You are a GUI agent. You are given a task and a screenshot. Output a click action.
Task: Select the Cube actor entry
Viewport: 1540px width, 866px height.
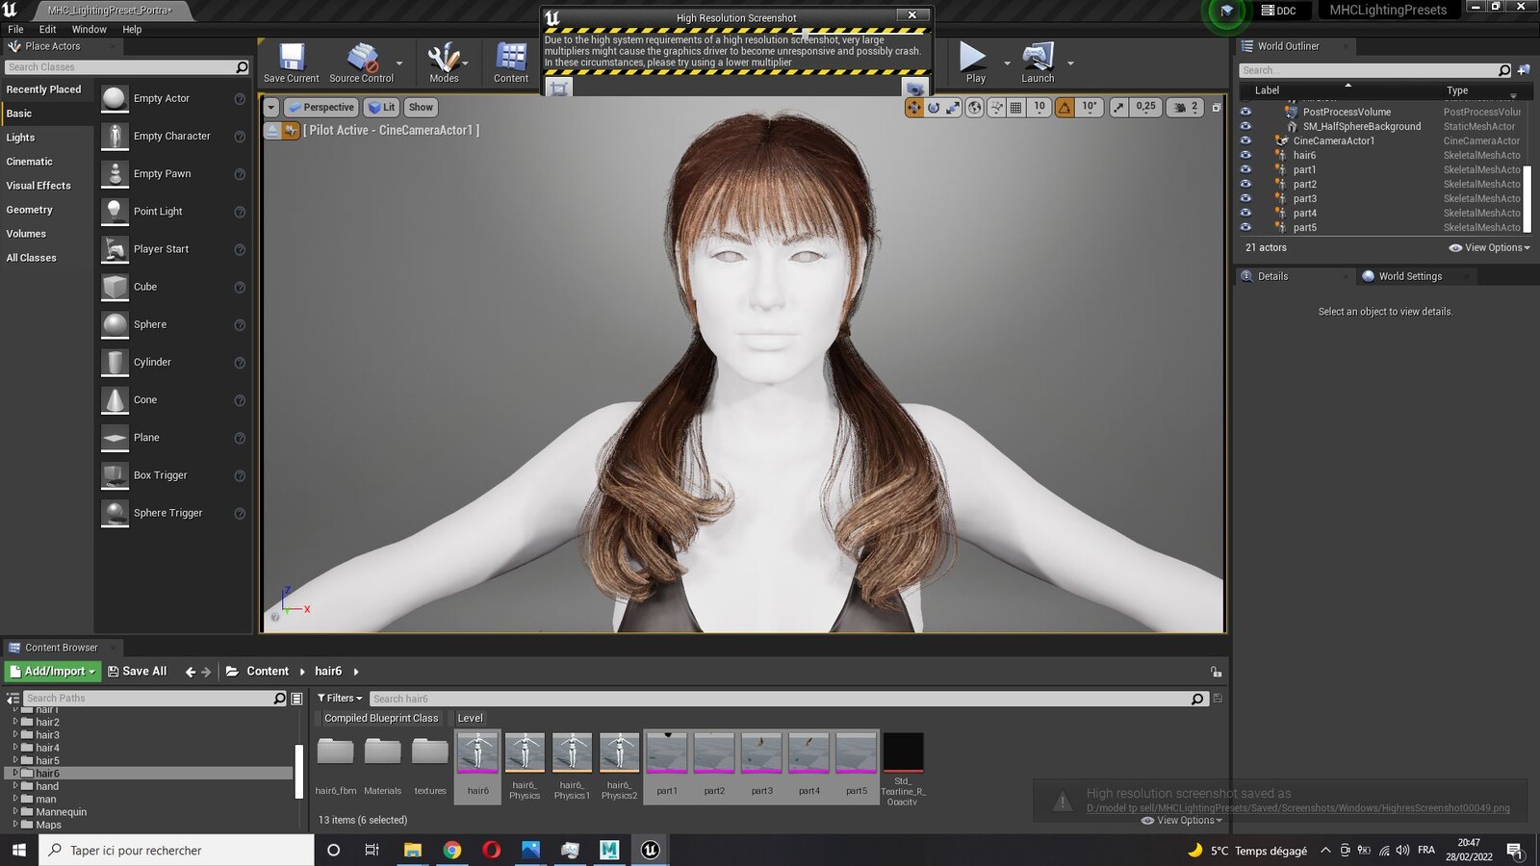[173, 287]
